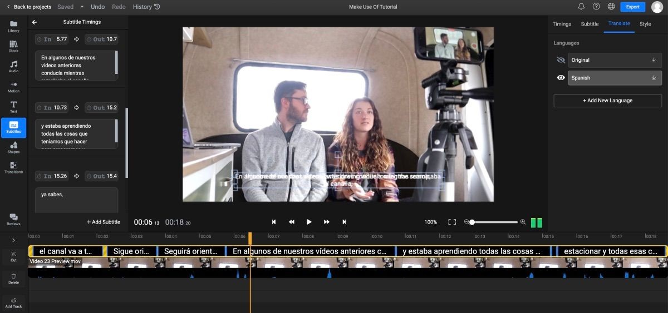The width and height of the screenshot is (668, 313).
Task: Zoom out the timeline with minus magnifier
Action: (x=466, y=222)
